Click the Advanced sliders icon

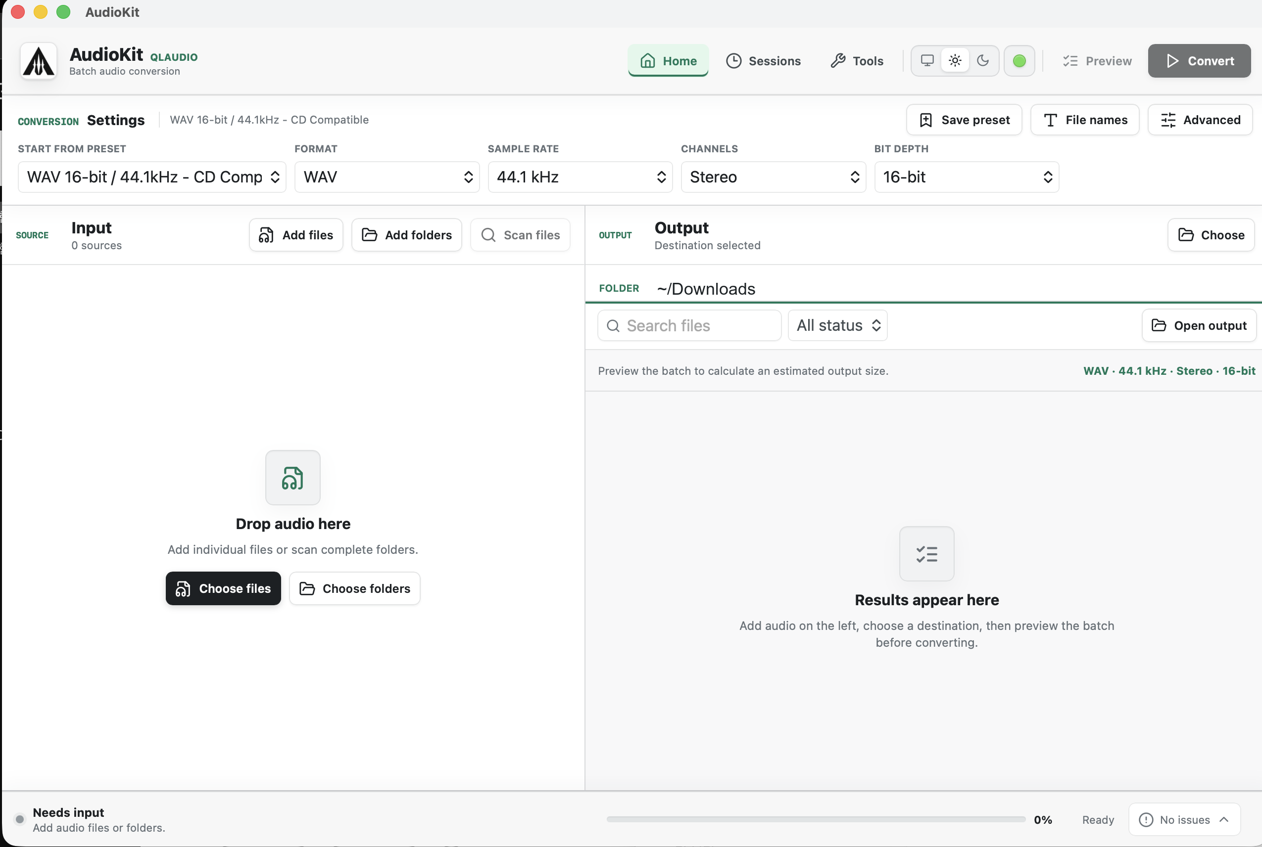click(x=1168, y=120)
